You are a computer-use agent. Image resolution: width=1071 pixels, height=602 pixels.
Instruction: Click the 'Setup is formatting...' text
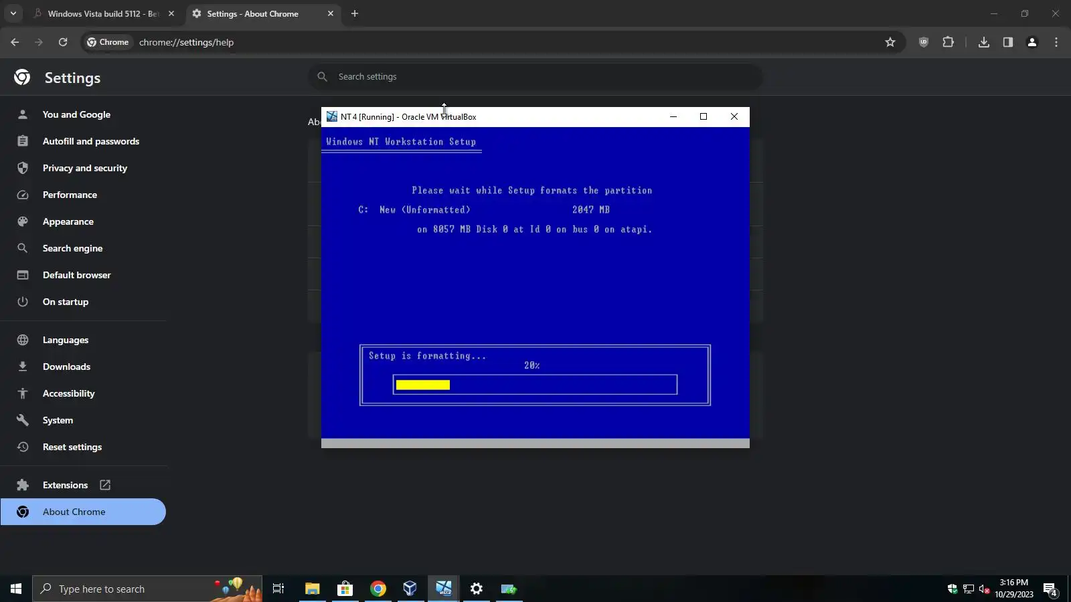428,356
